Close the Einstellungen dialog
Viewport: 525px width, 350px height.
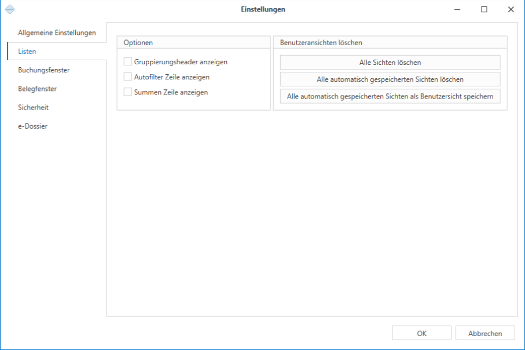(511, 9)
